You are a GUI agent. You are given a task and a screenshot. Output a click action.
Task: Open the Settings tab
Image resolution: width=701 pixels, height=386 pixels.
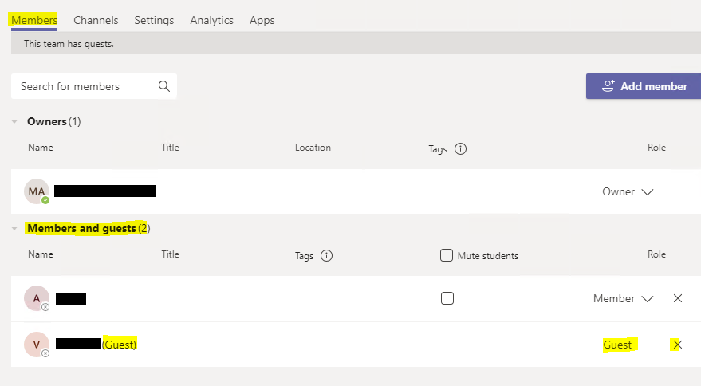pyautogui.click(x=154, y=20)
